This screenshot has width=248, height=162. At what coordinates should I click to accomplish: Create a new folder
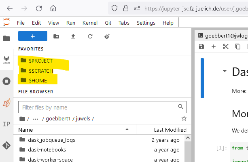(56, 36)
